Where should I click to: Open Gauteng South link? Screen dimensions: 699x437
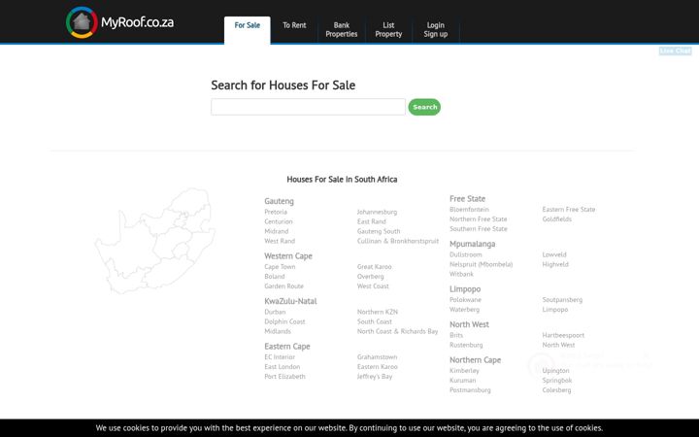pyautogui.click(x=379, y=231)
